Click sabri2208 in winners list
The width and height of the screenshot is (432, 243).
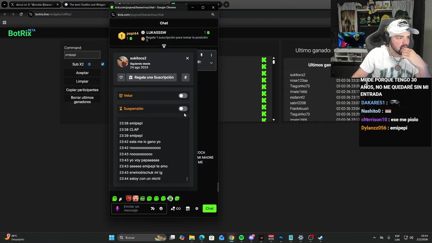298,103
